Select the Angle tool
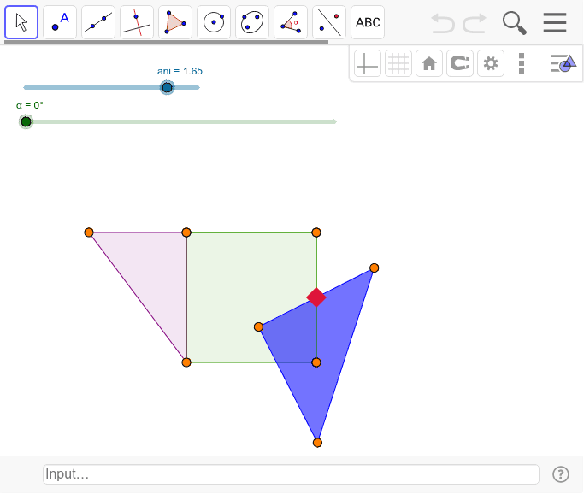Image resolution: width=584 pixels, height=494 pixels. pyautogui.click(x=291, y=22)
